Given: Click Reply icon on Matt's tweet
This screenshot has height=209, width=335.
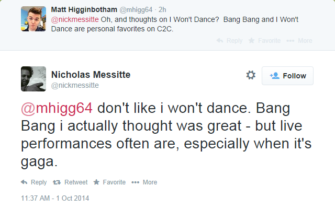Looking at the screenshot, I should point(220,41).
